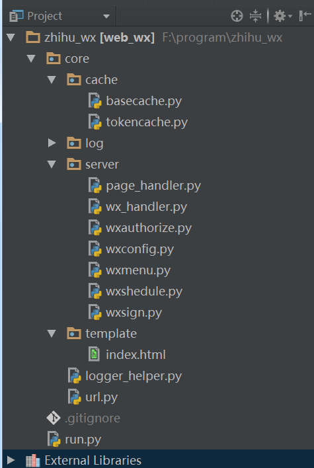Select wxauthorize.py file name
The height and width of the screenshot is (468, 314).
point(149,228)
